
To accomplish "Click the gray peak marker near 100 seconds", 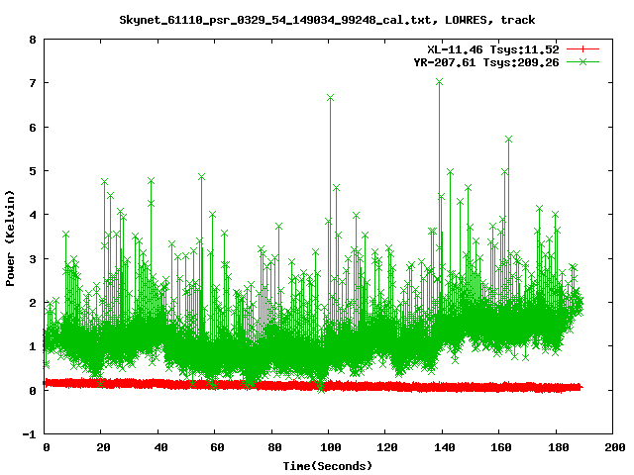I will (x=330, y=97).
